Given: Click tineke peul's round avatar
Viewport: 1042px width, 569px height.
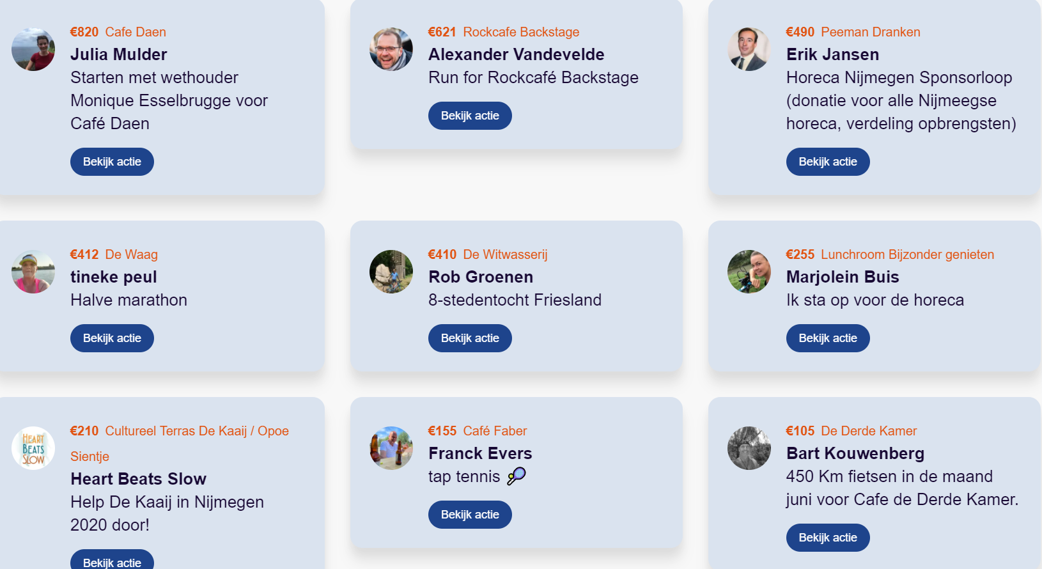Looking at the screenshot, I should point(33,272).
